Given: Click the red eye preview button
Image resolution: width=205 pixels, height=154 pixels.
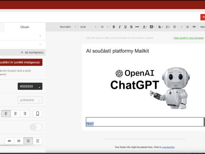Looking at the screenshot, I should (203, 17).
